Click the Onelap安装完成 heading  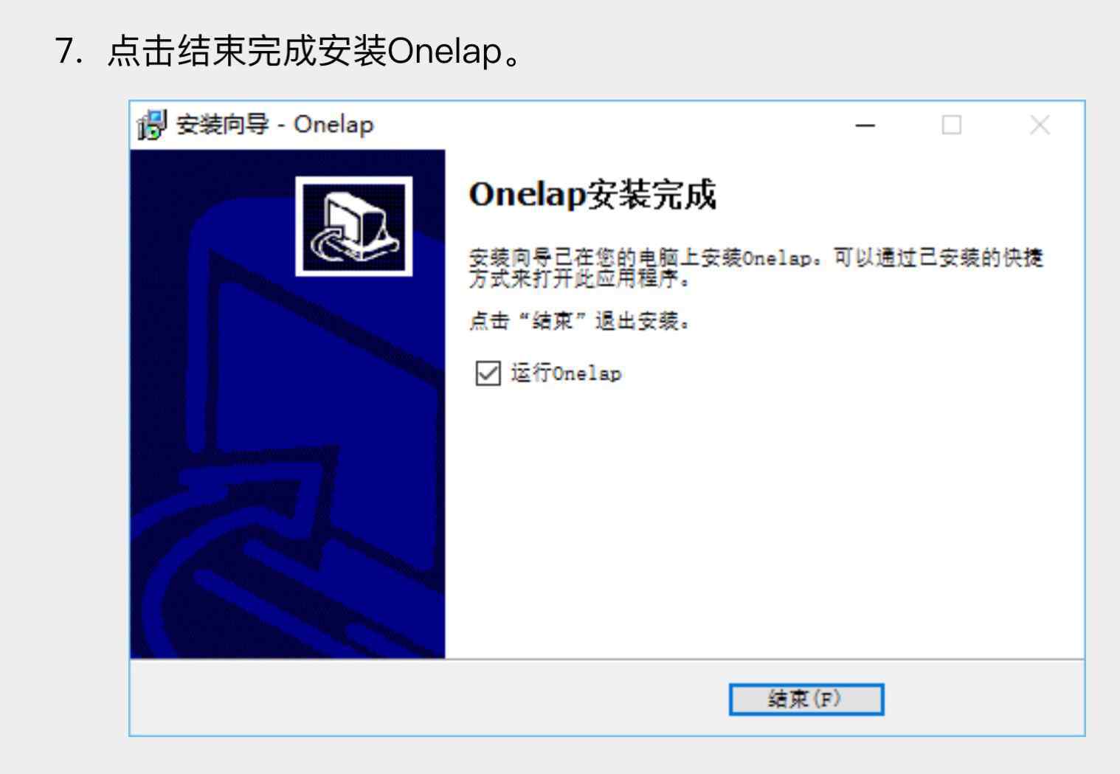[x=592, y=195]
